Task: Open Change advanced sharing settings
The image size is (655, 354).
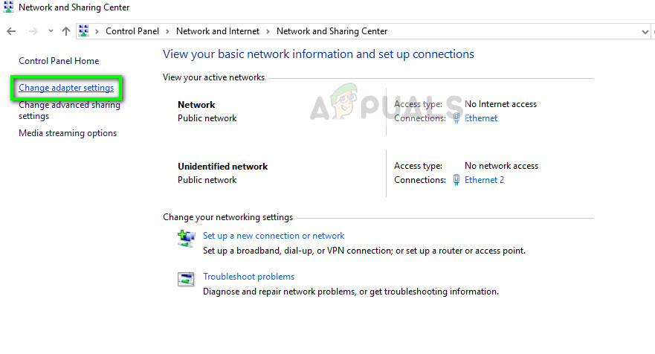Action: pyautogui.click(x=69, y=110)
